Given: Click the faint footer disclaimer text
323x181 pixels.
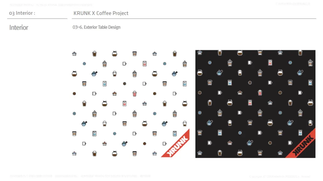Looking at the screenshot, I should click(80, 176).
